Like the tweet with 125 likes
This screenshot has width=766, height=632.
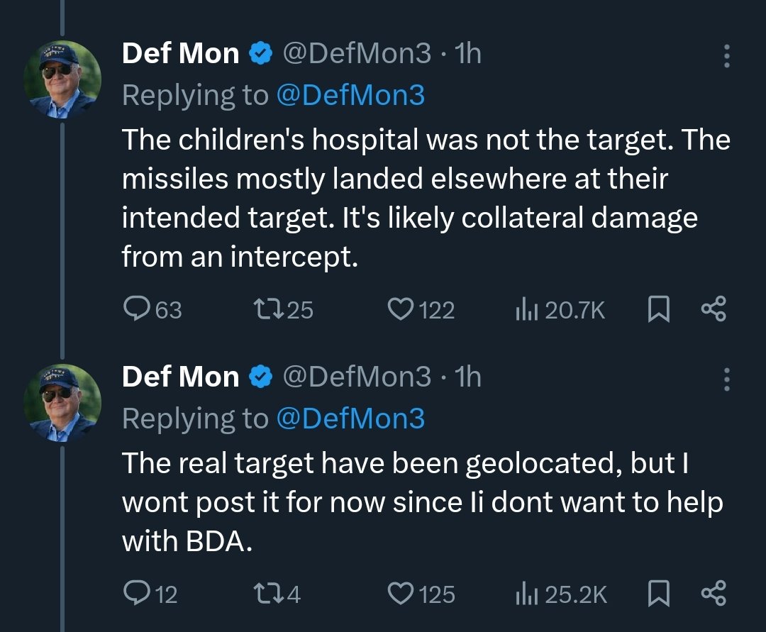pos(401,593)
